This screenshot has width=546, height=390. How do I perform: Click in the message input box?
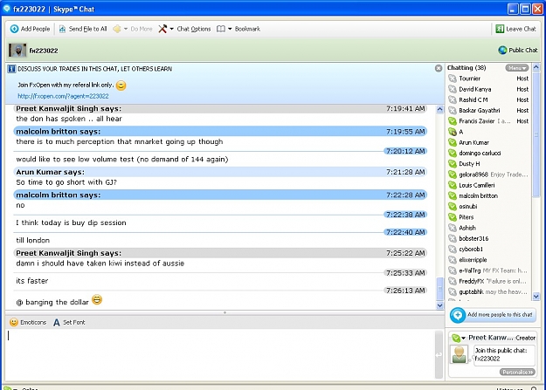coord(220,354)
